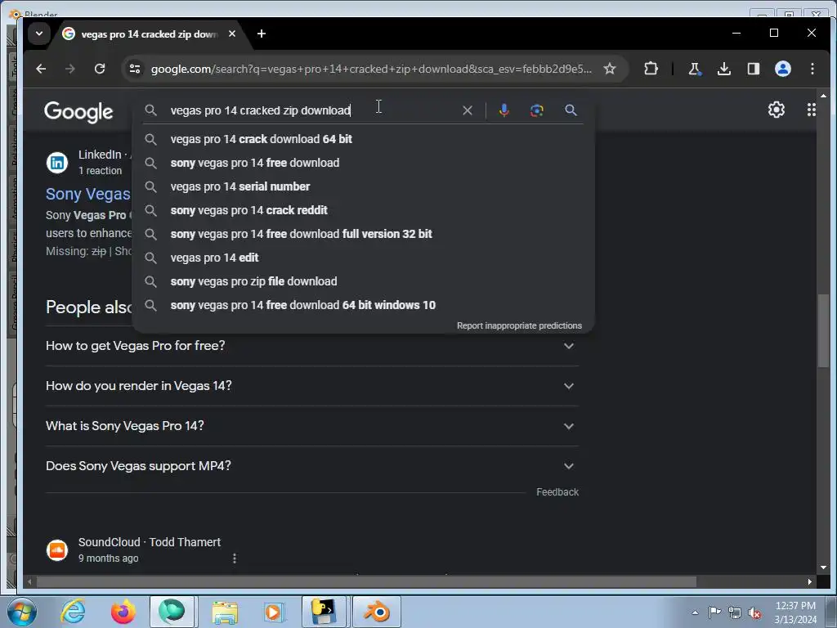The height and width of the screenshot is (628, 837).
Task: Open the Chrome profile avatar
Action: coord(782,69)
